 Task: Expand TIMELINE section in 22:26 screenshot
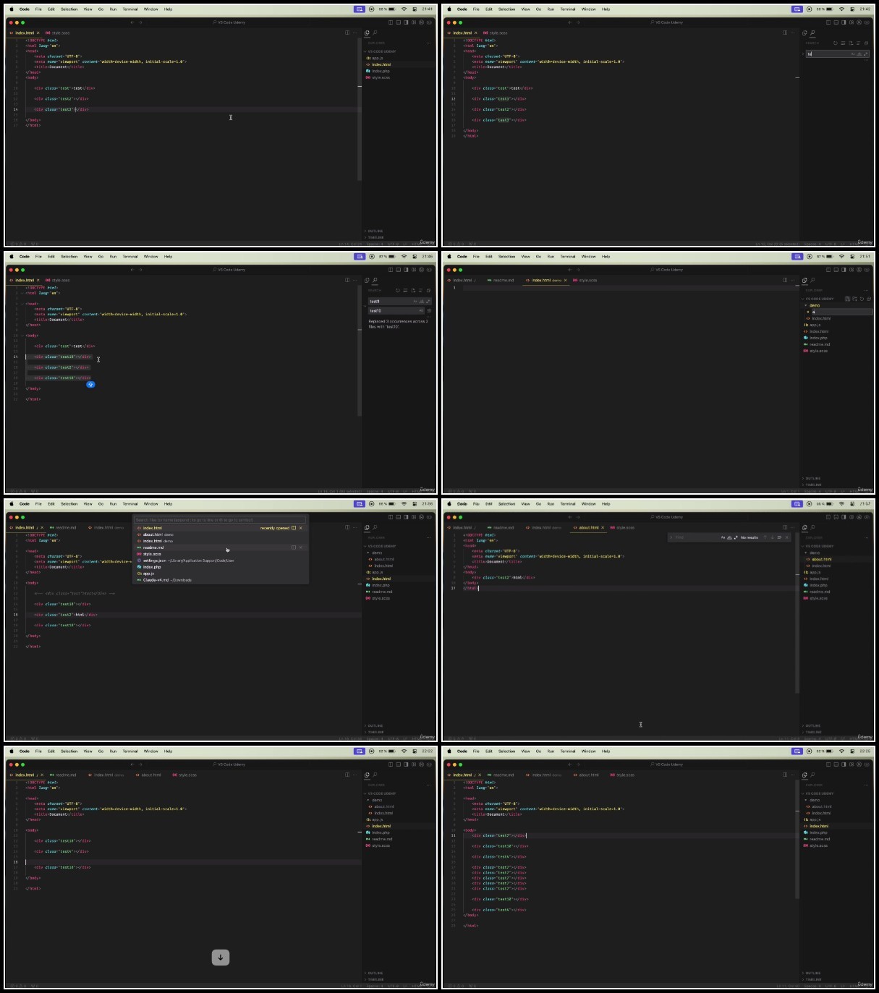pyautogui.click(x=813, y=979)
